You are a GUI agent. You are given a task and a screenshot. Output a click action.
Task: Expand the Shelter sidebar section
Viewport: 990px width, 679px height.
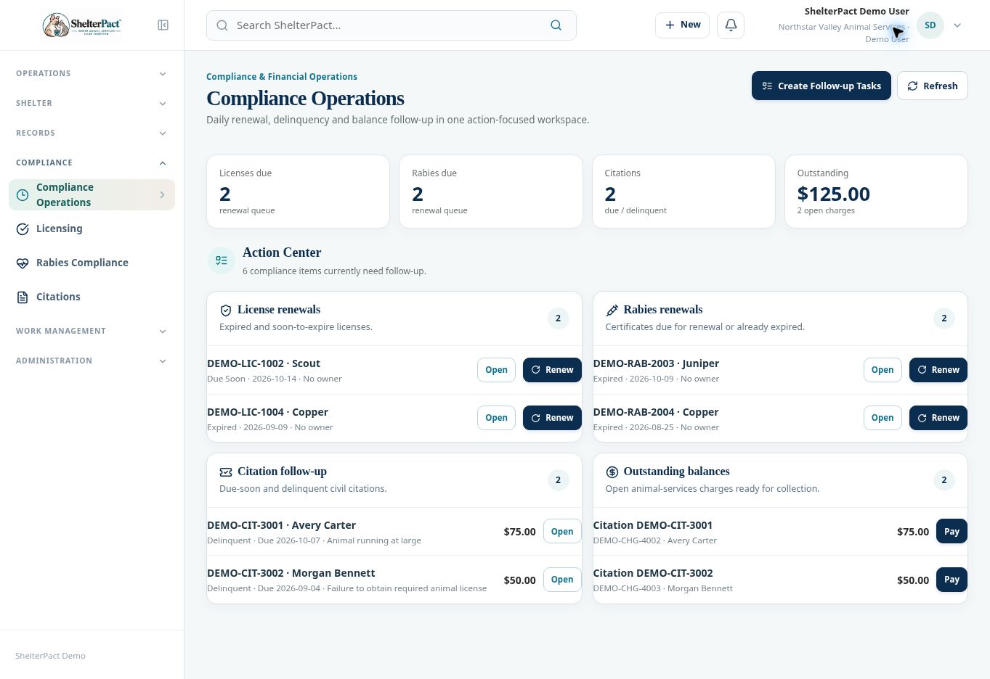(x=92, y=103)
